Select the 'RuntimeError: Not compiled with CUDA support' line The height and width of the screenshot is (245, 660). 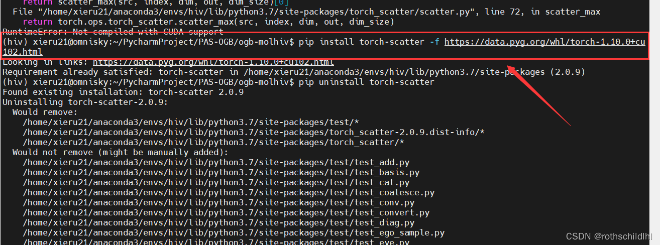[x=113, y=32]
